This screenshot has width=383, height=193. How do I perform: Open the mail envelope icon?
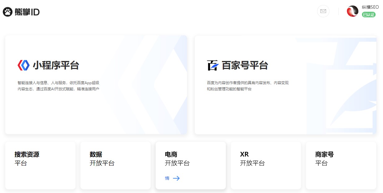[323, 11]
